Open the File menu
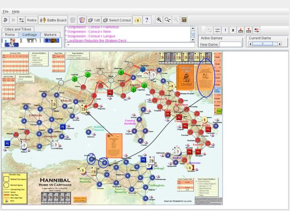 click(5, 12)
